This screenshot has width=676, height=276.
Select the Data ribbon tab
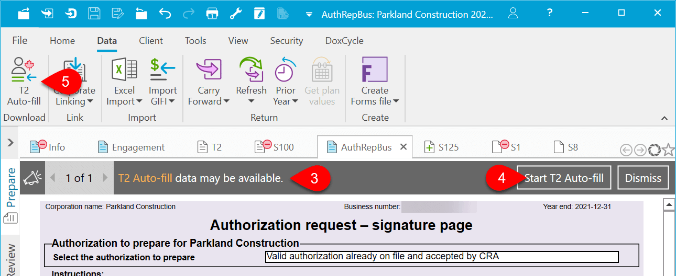pyautogui.click(x=107, y=41)
